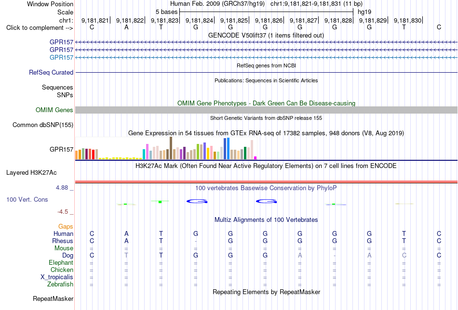Click the Sequences publications label
Image resolution: width=458 pixels, height=310 pixels.
[57, 87]
